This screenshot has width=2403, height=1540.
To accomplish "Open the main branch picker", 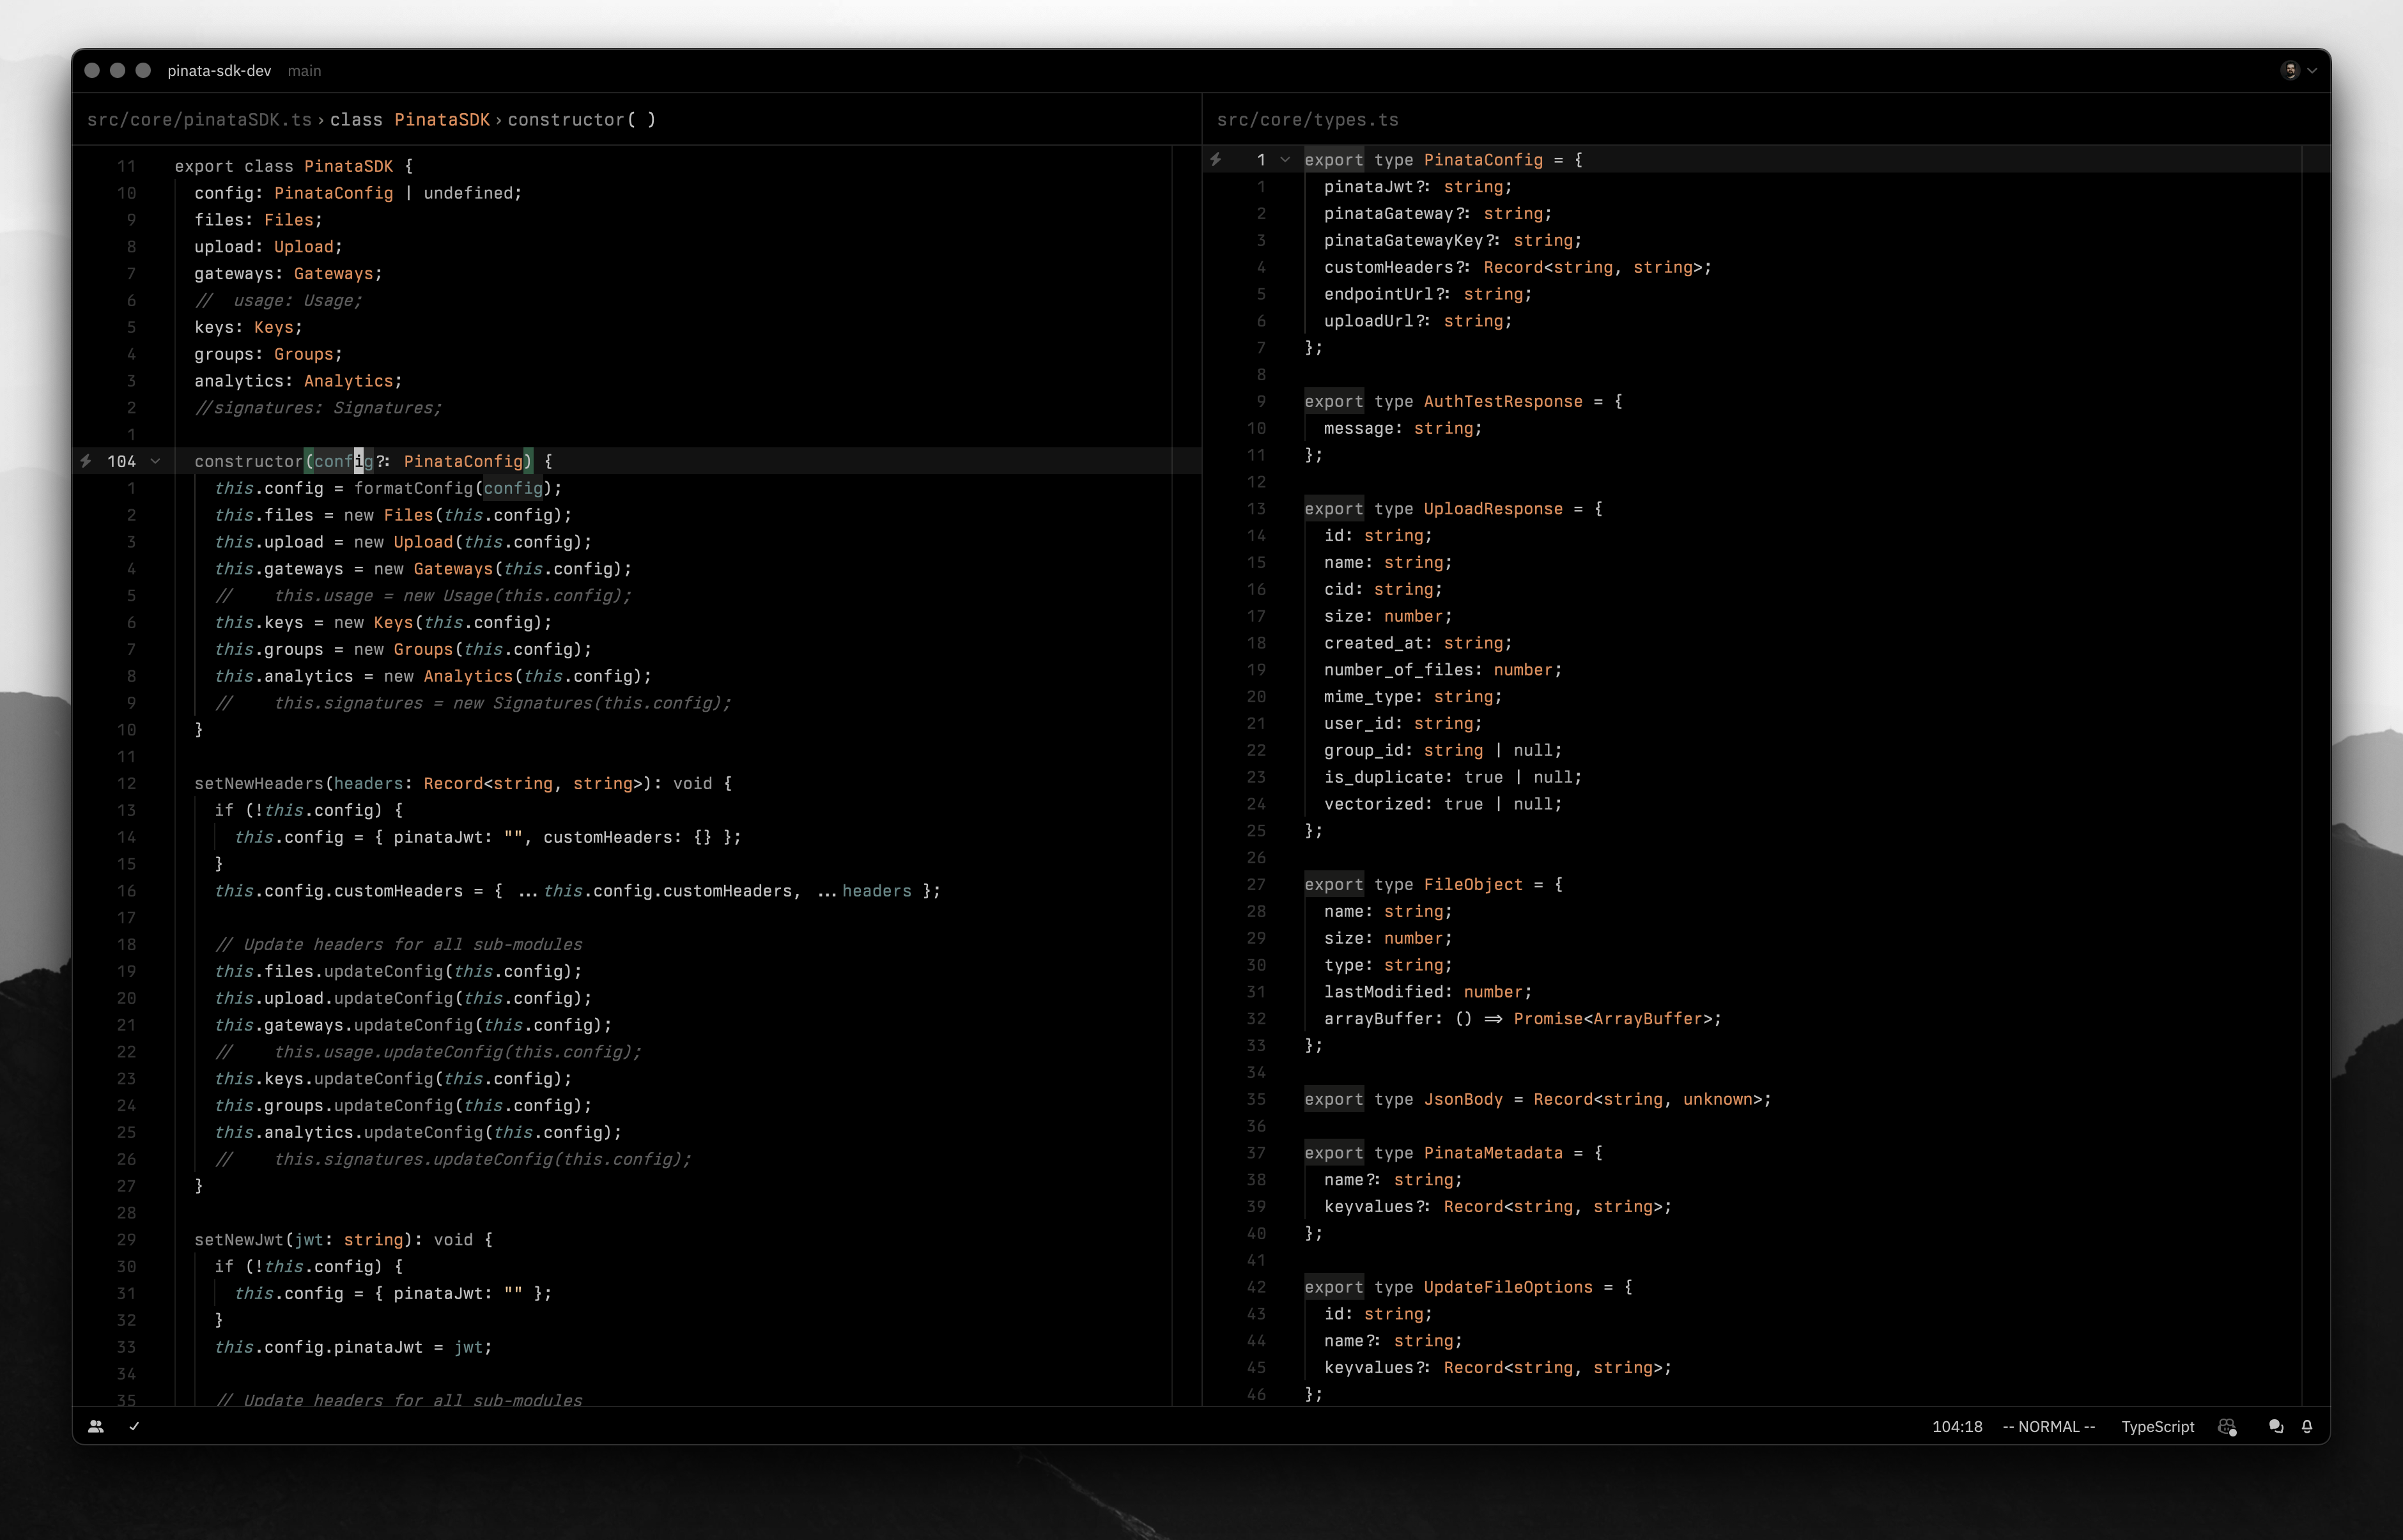I will pos(304,71).
